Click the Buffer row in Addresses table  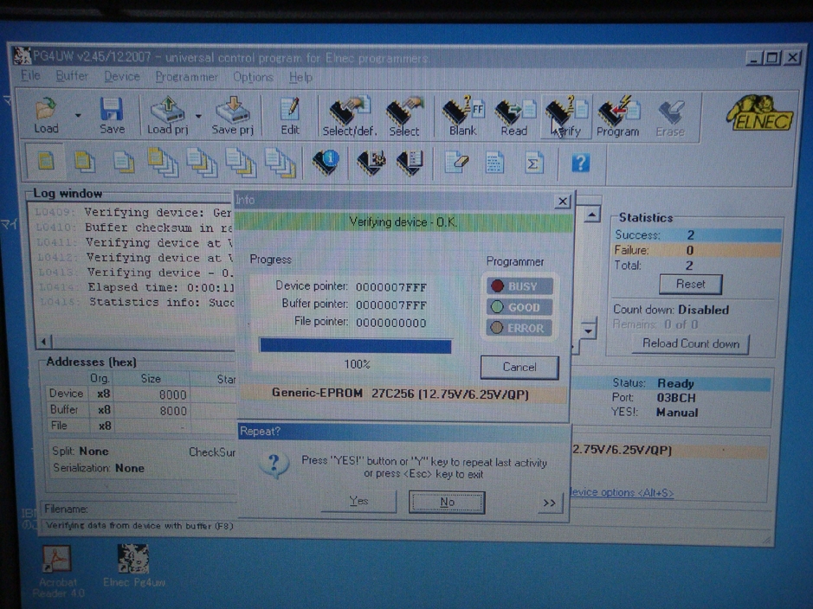tap(140, 410)
